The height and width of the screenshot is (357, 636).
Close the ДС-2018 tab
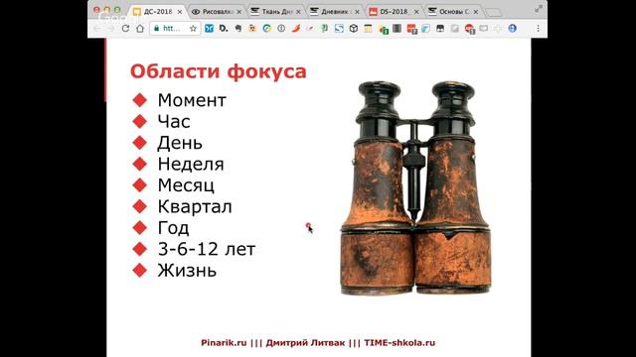point(180,12)
